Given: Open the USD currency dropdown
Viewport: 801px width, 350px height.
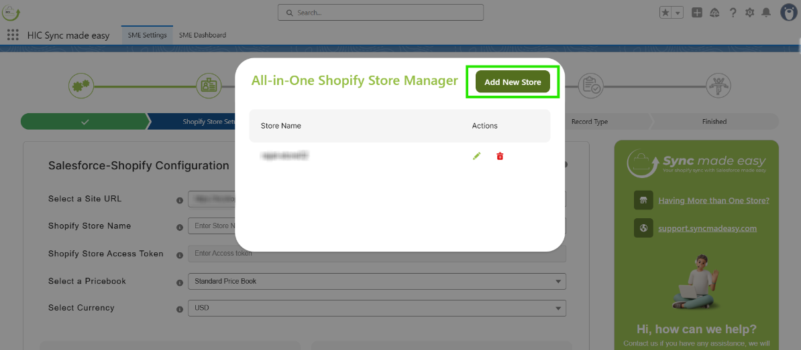Looking at the screenshot, I should pyautogui.click(x=377, y=308).
